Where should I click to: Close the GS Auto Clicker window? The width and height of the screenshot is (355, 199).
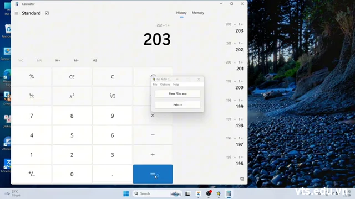pyautogui.click(x=199, y=79)
